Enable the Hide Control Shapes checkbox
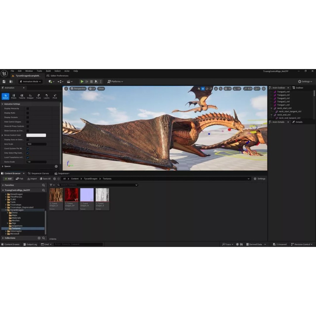This screenshot has width=316, height=316. coord(28,122)
